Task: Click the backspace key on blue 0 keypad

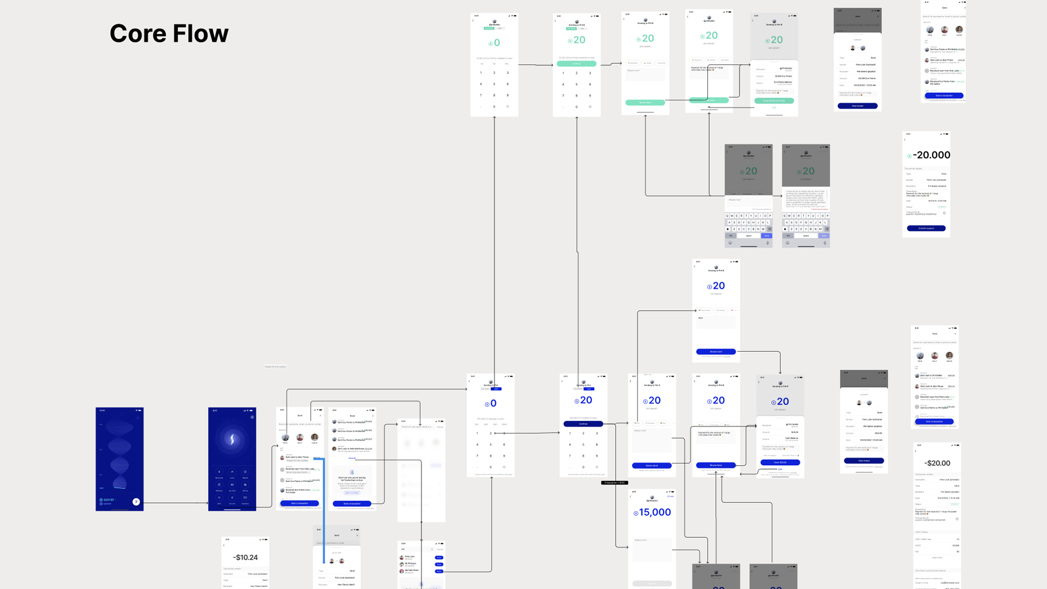Action: pos(504,467)
